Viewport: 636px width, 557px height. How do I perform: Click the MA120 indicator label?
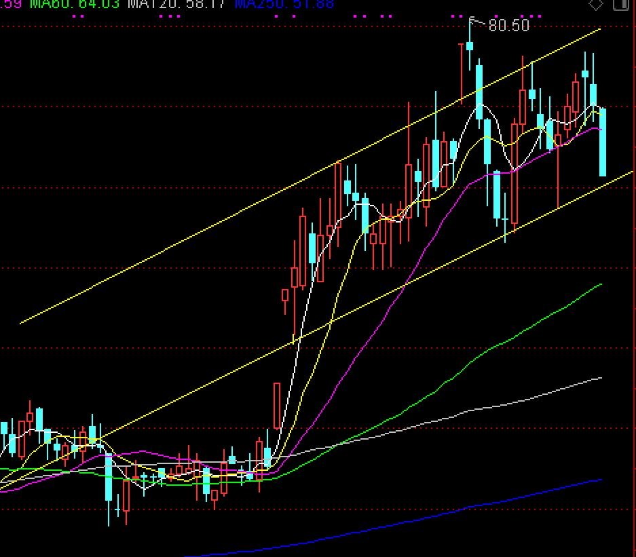[176, 4]
